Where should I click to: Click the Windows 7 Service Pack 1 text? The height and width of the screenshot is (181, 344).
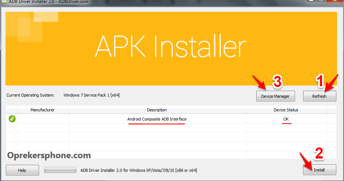(91, 95)
